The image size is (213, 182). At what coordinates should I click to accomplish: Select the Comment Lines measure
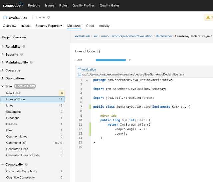pos(33,136)
